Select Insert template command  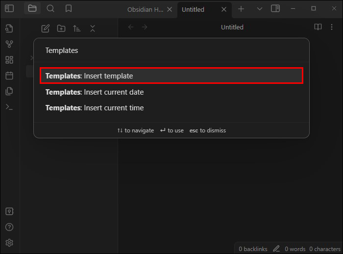coord(171,76)
